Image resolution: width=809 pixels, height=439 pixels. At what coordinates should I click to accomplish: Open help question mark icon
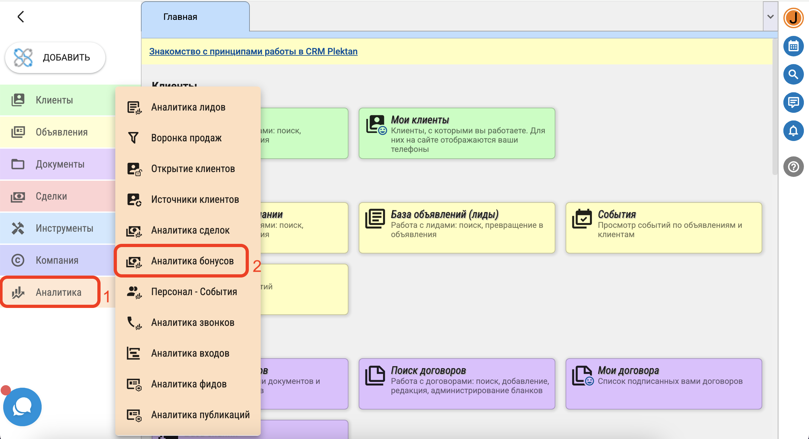[793, 167]
